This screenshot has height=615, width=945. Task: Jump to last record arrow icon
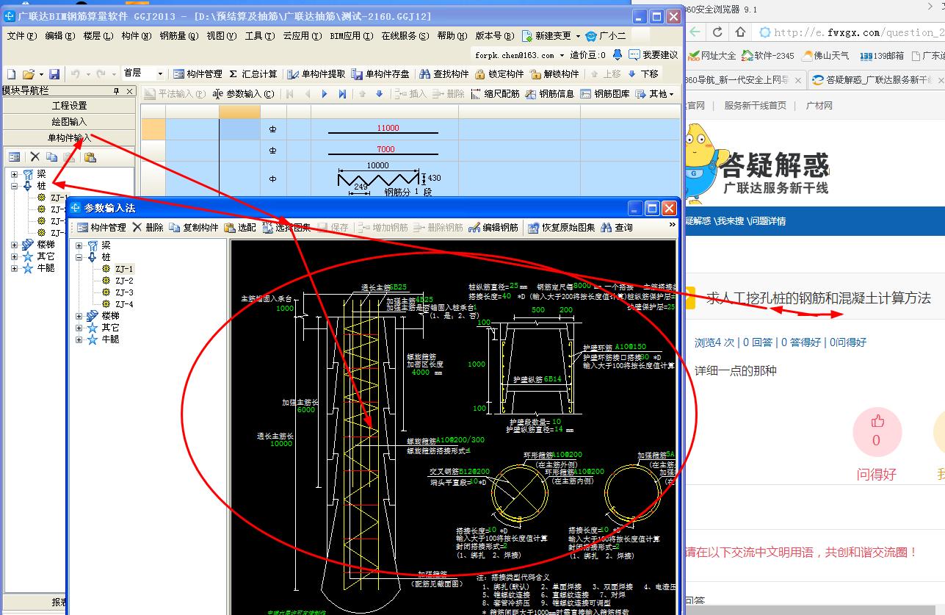(342, 94)
